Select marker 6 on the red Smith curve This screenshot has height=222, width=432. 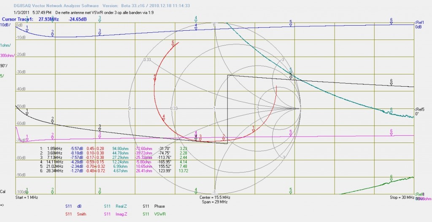click(x=173, y=44)
